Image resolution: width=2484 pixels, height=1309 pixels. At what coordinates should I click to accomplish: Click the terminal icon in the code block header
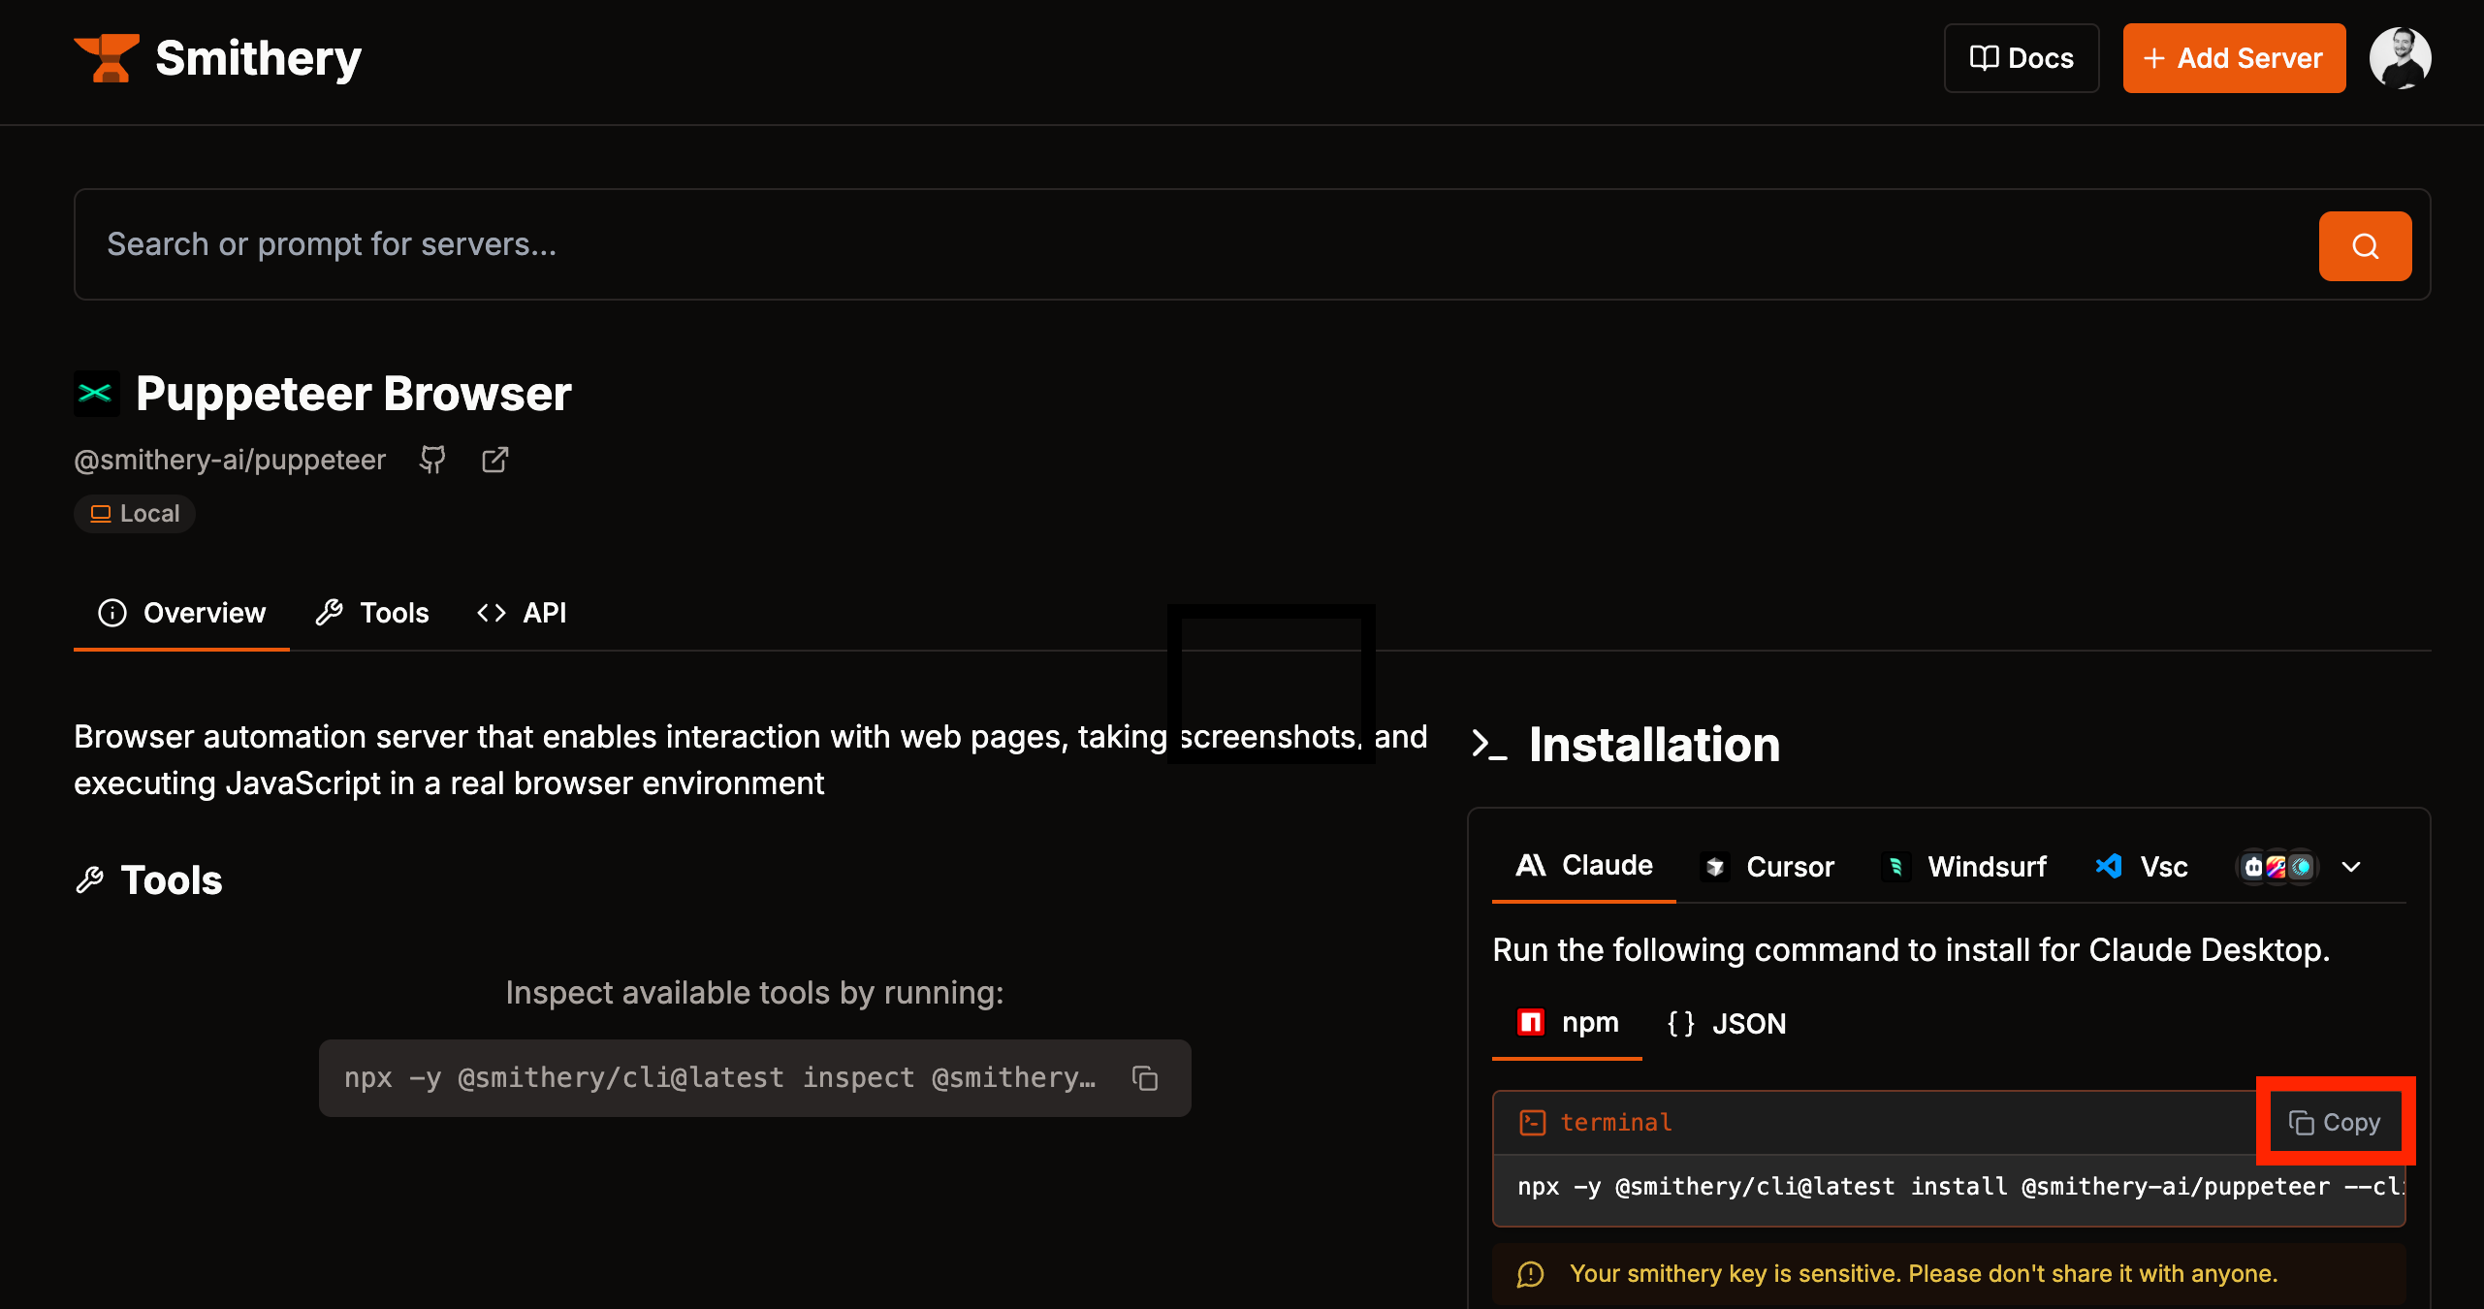pos(1532,1123)
